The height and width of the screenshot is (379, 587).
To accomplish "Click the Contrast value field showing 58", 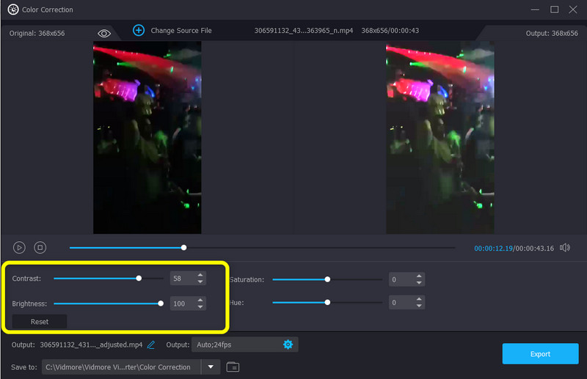I will tap(182, 279).
